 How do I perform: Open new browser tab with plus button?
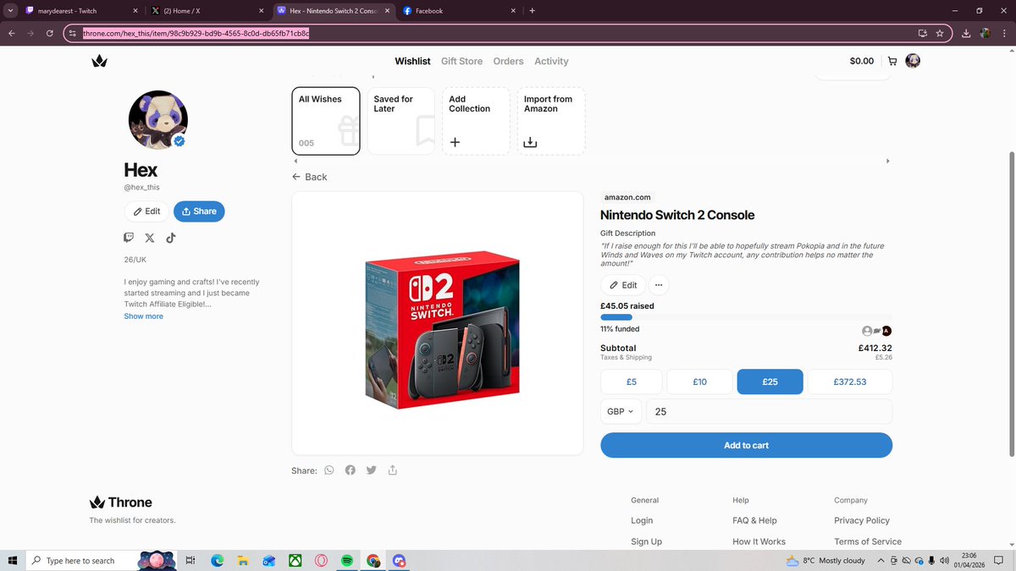532,11
